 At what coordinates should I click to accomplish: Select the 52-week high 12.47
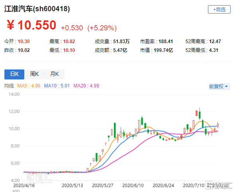(215, 42)
